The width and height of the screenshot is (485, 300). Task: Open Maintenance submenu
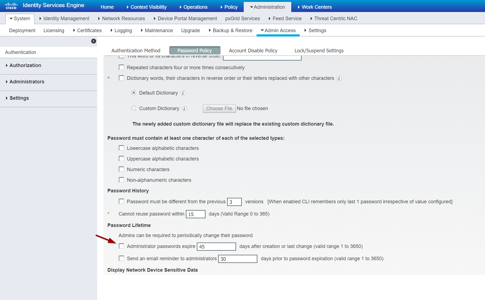pyautogui.click(x=157, y=31)
